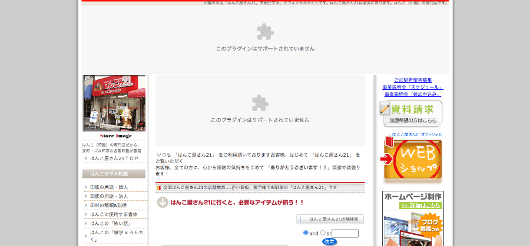The image size is (530, 246).
Task: Open 事業説明会「スケジュール」 link
Action: (413, 87)
